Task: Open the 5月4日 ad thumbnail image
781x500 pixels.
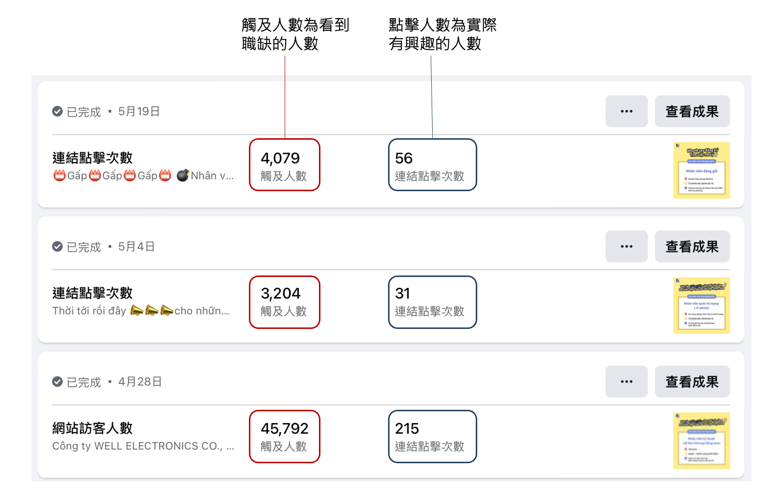Action: 701,305
